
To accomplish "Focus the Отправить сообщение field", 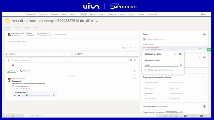I will coord(70,60).
